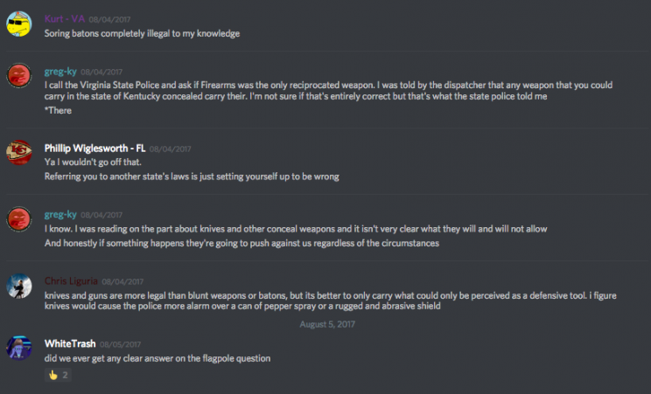Screen dimensions: 651x394
Task: Open WhiteTrash's profile avatar
Action: click(19, 348)
